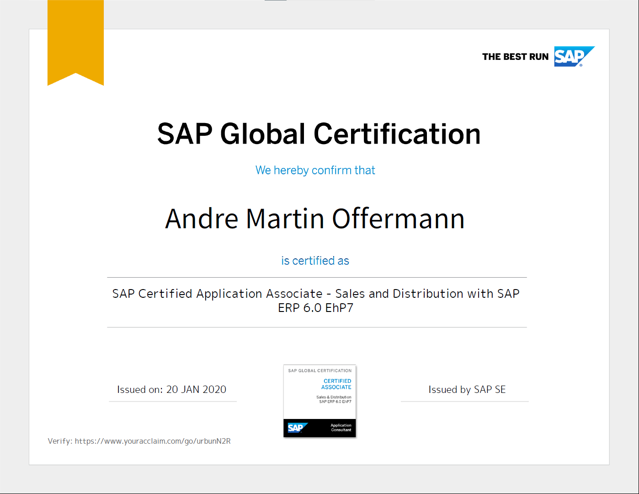Click the 'Issued on:' label

[139, 390]
